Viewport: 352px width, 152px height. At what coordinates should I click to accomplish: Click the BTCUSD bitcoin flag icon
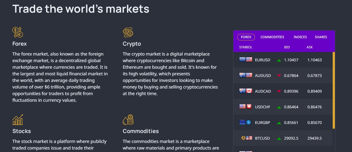point(247,138)
